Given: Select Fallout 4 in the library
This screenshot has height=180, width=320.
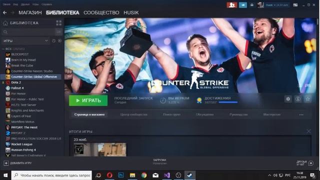Looking at the screenshot, I should [x=17, y=88].
